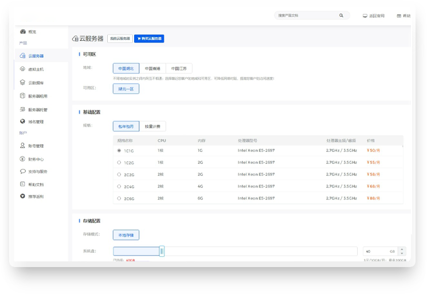The image size is (427, 294).
Task: Switch billing to 按量计费 tab
Action: point(152,126)
